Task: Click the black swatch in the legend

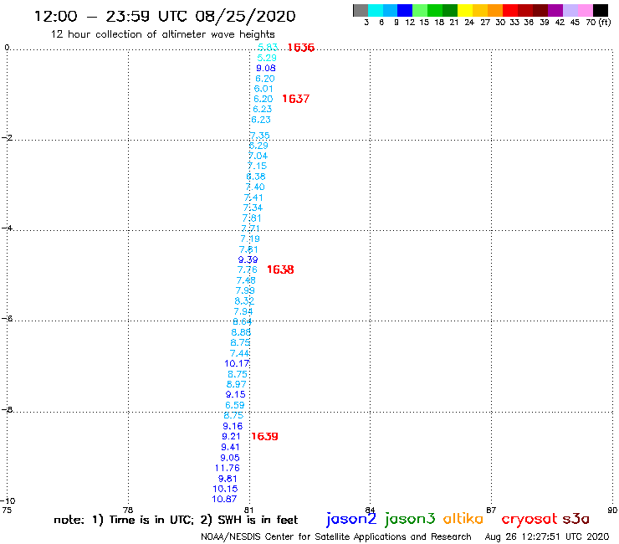Action: pos(601,10)
